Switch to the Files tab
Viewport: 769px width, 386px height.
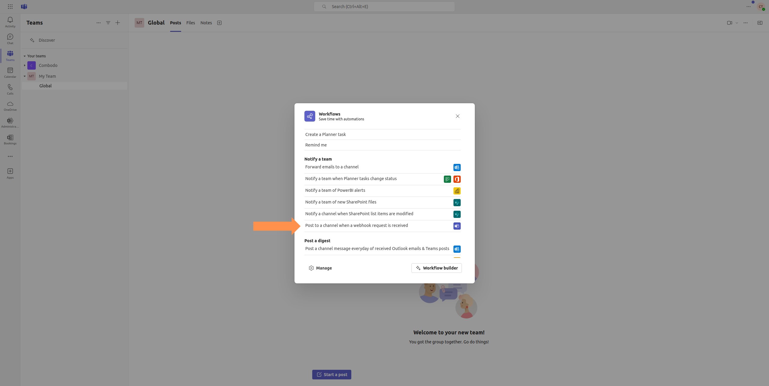coord(191,23)
